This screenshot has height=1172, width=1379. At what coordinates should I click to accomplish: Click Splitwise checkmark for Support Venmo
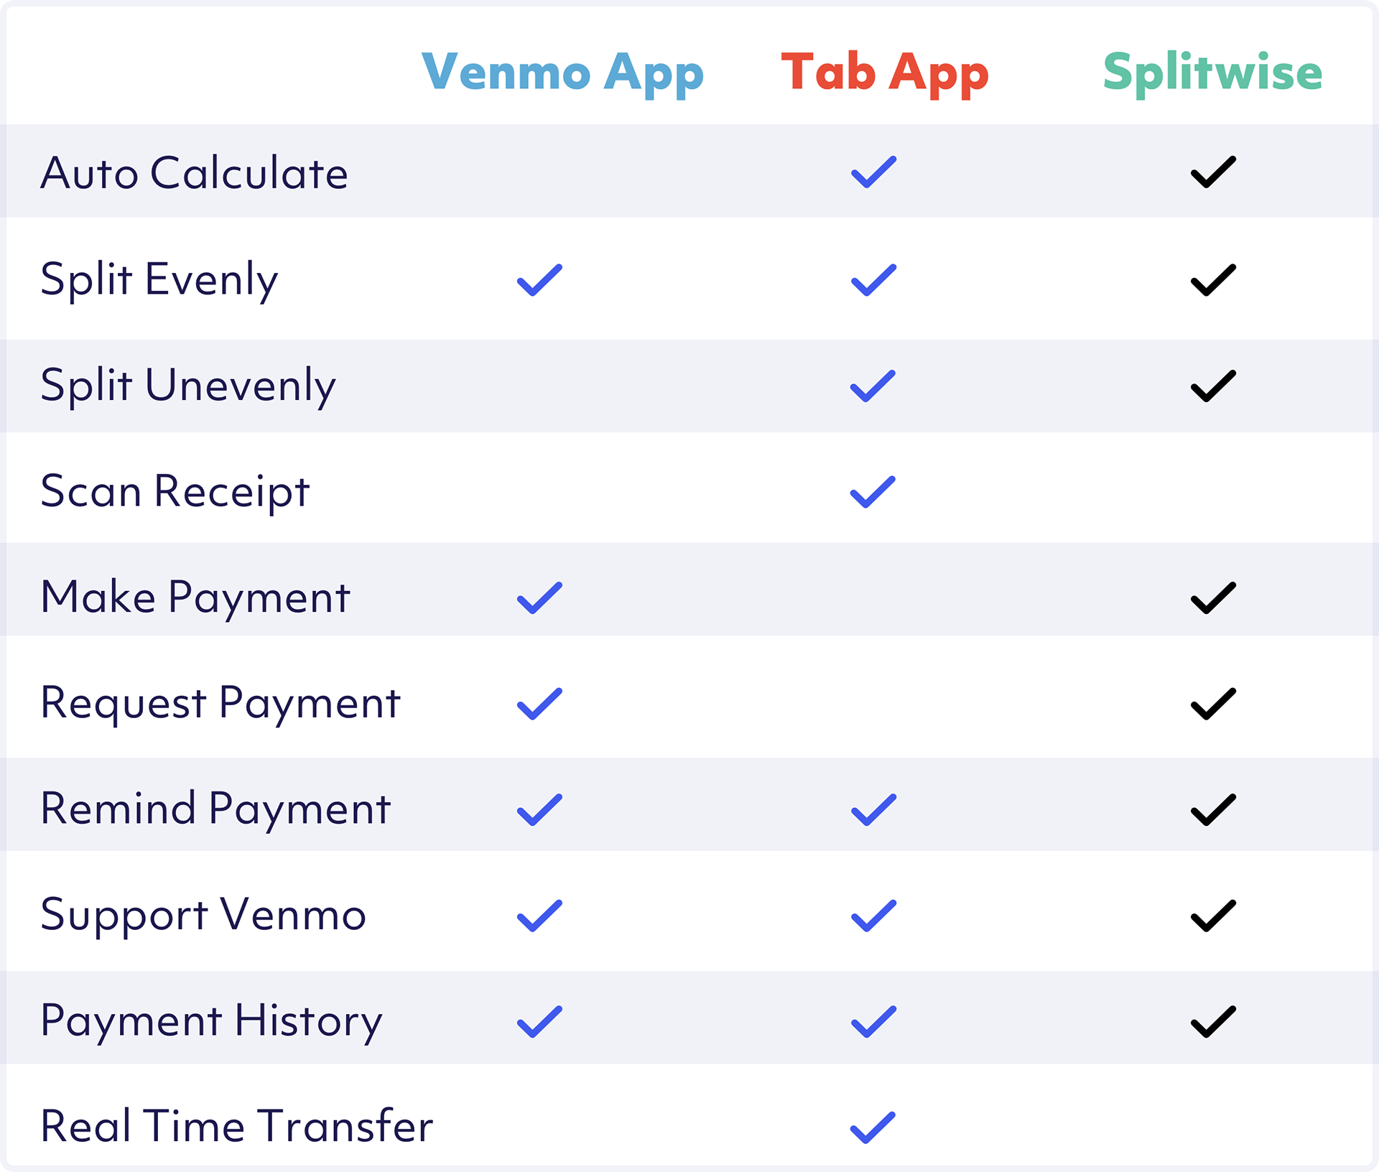tap(1213, 916)
